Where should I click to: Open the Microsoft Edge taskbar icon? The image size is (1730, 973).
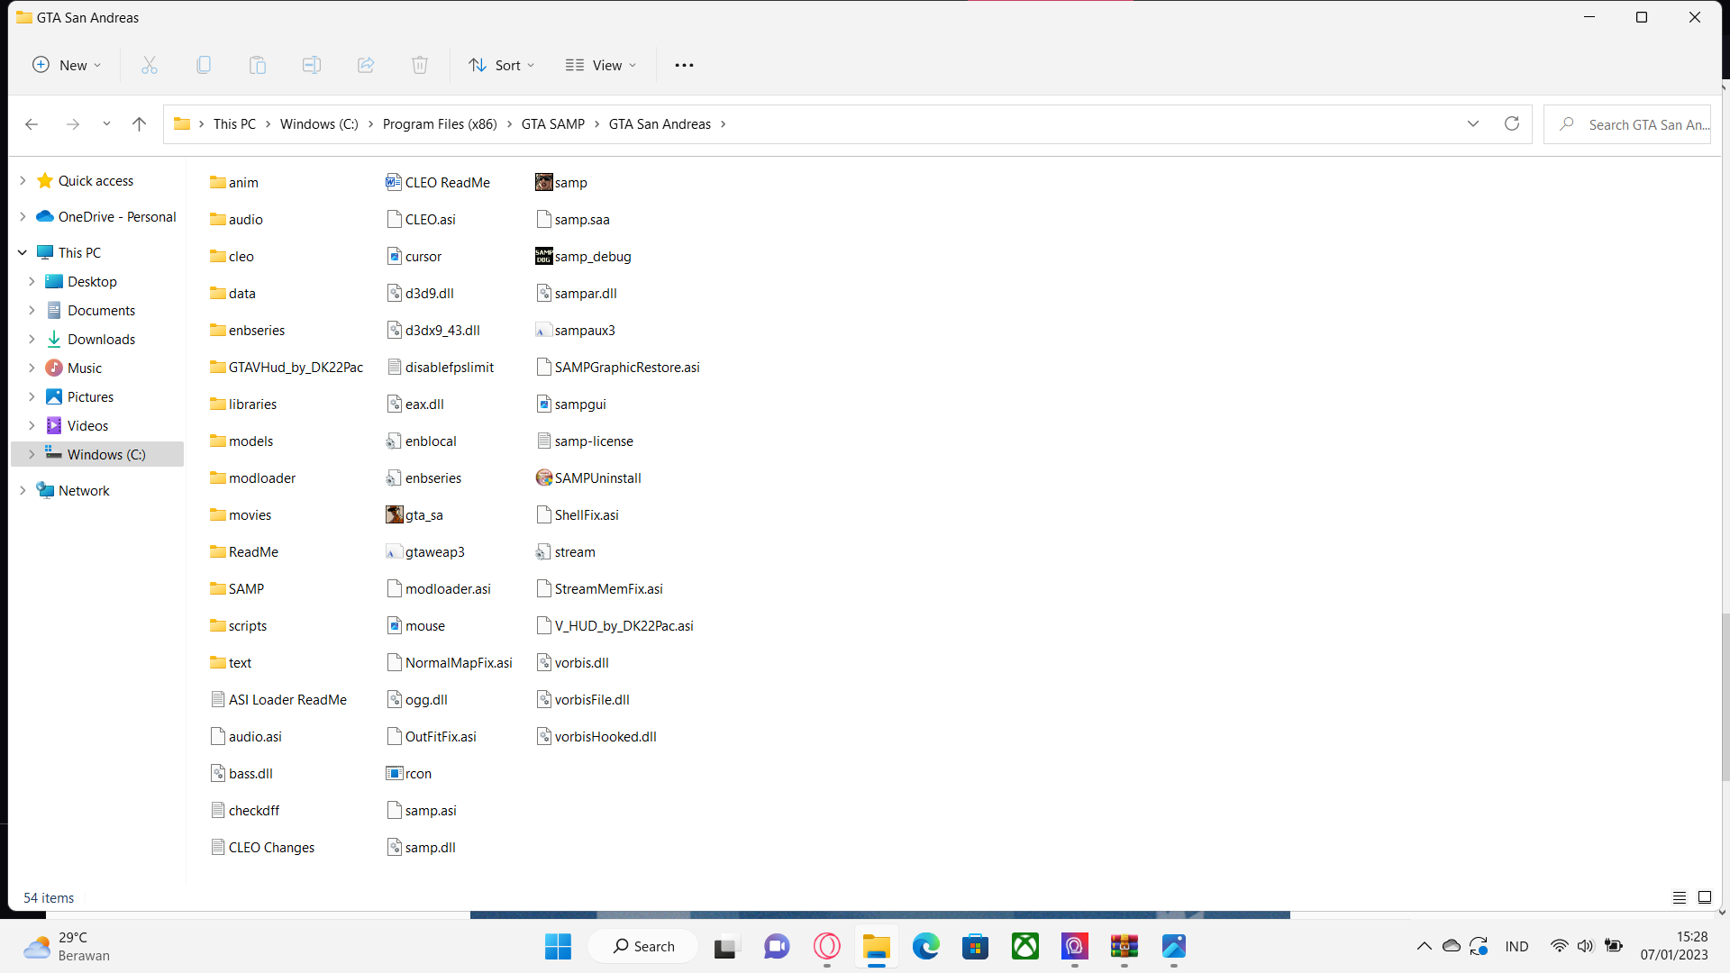pos(925,946)
